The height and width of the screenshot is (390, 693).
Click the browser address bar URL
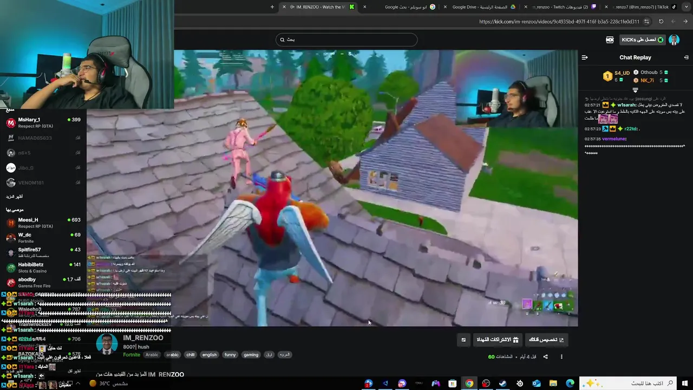click(x=559, y=22)
